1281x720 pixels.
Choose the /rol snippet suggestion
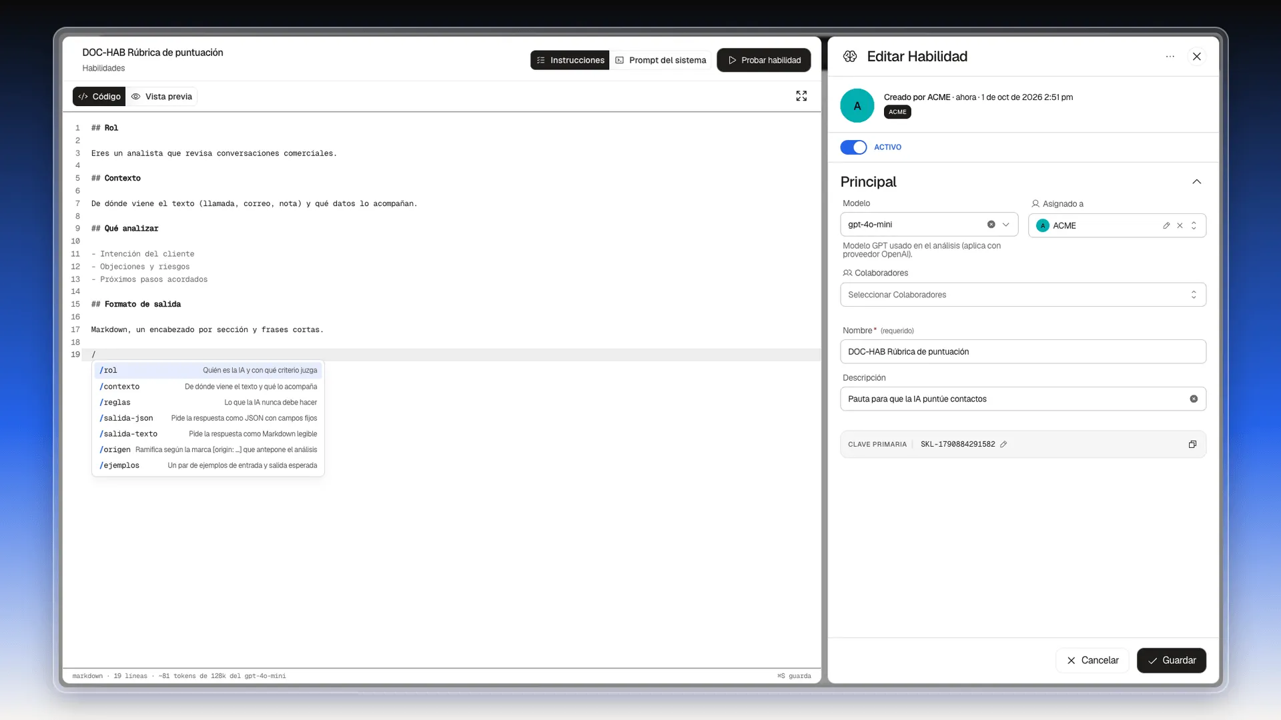[x=208, y=370]
